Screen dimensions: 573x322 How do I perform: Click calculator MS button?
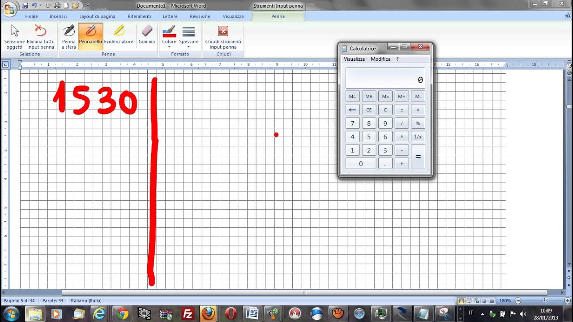click(385, 97)
